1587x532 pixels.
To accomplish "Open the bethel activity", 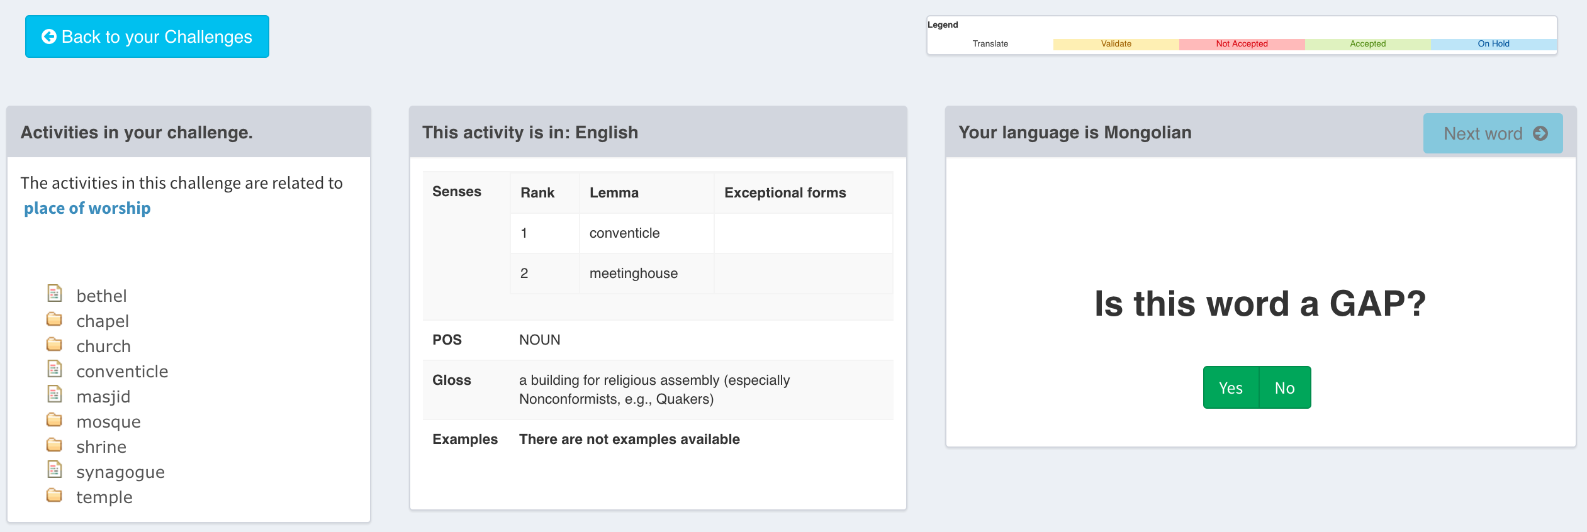I will pos(101,296).
